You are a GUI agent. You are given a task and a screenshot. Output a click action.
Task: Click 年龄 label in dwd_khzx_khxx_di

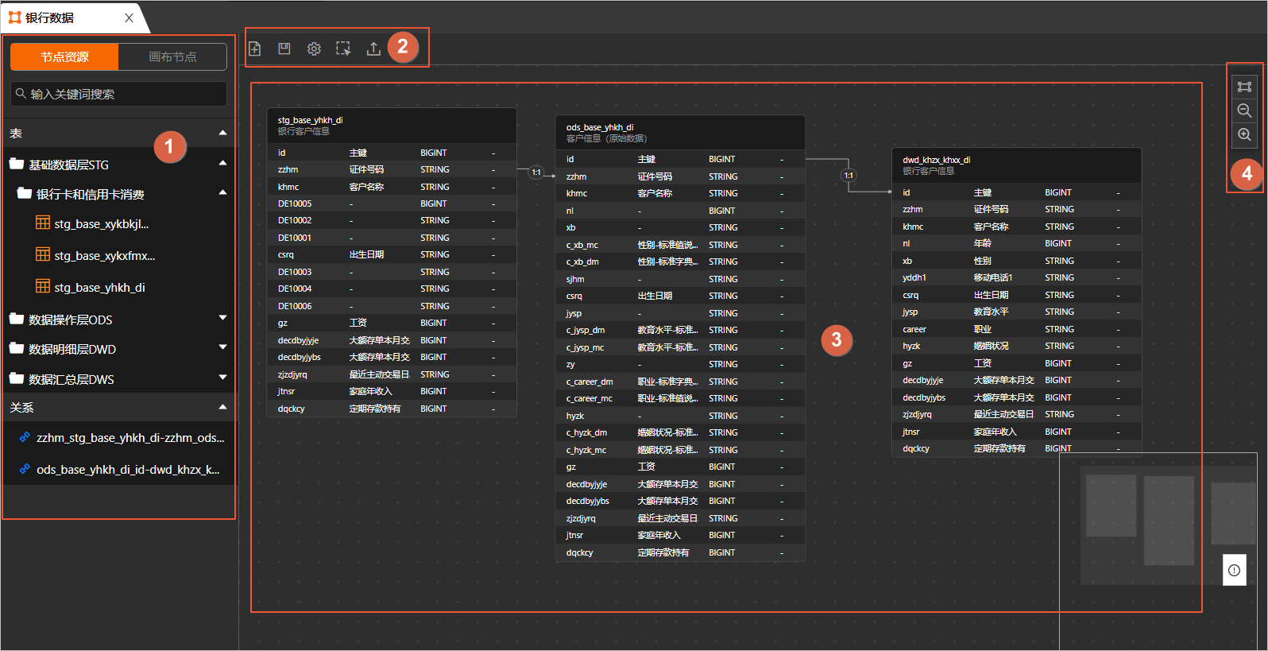point(982,243)
